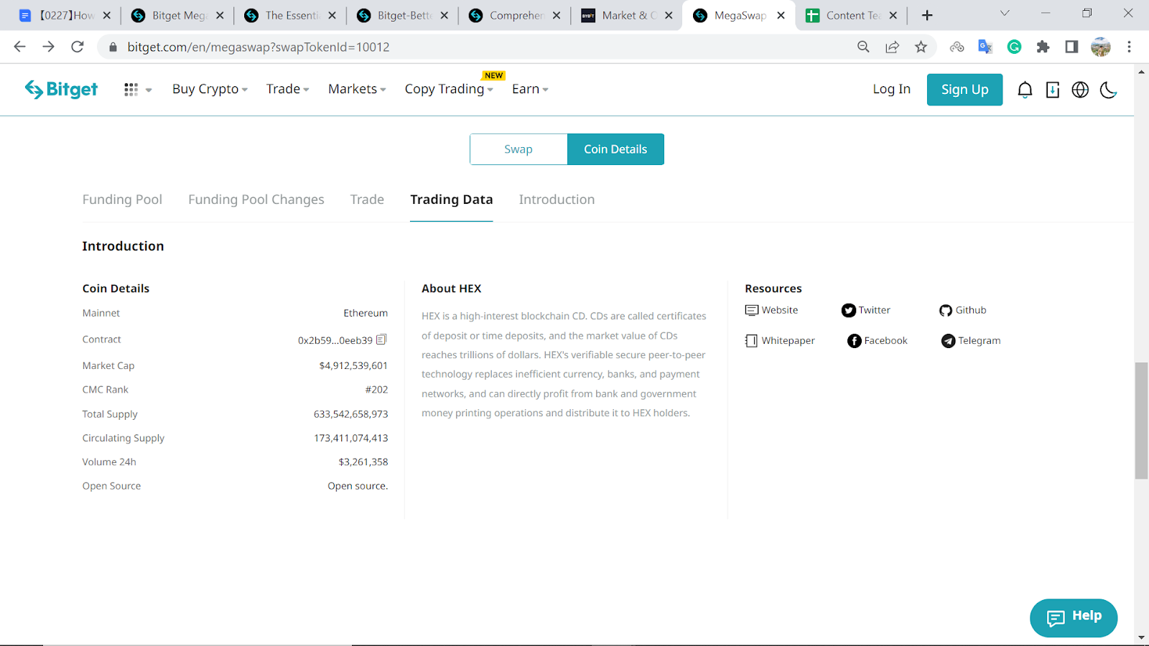Click the zoom magnifier icon in address bar
This screenshot has width=1149, height=646.
point(863,47)
